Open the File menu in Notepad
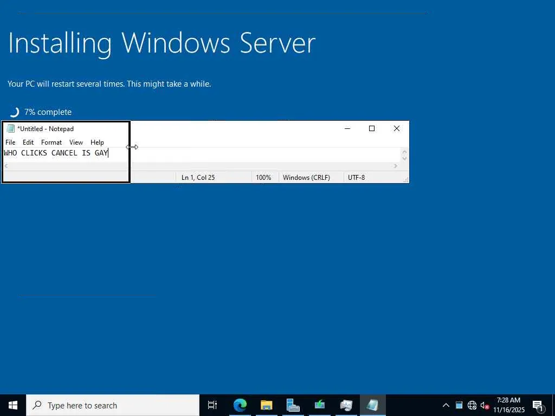Viewport: 555px width, 416px height. tap(10, 142)
